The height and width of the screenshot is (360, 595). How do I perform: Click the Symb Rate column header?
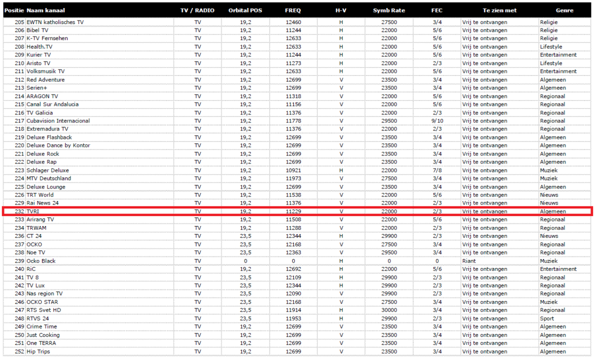(389, 10)
